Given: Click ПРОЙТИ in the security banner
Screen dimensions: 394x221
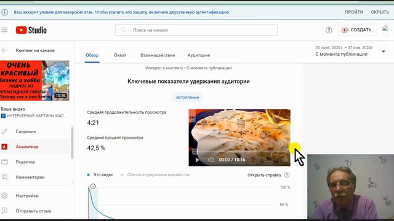Looking at the screenshot, I should click(x=354, y=12).
